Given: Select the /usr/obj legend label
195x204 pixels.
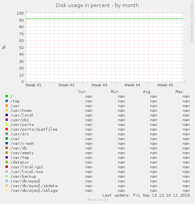Looking at the screenshot, I should [x=20, y=120].
